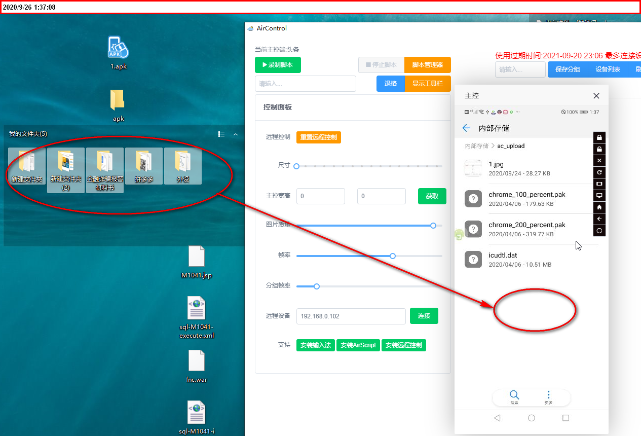Viewport: 641px width, 436px height.
Task: Click the left arrow icon in black toolbar
Action: point(599,219)
